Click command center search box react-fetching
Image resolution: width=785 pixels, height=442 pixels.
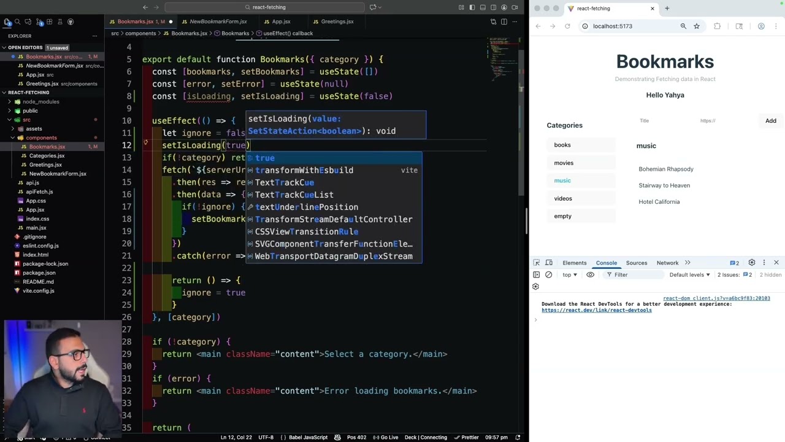[x=265, y=7]
